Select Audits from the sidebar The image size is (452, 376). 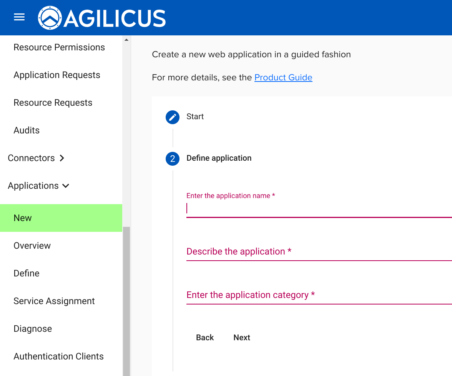click(27, 130)
